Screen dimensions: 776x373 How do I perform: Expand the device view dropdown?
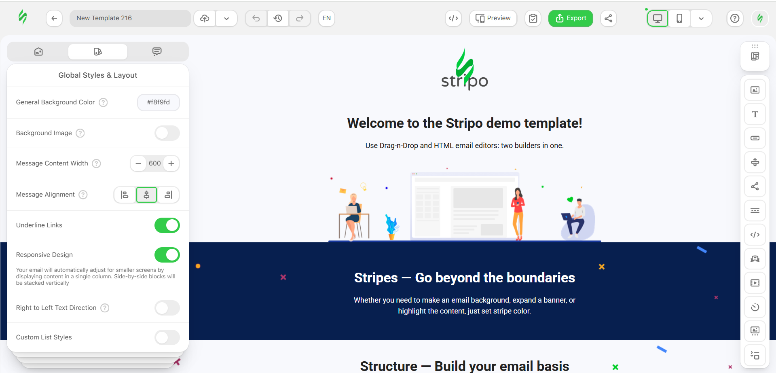[701, 18]
